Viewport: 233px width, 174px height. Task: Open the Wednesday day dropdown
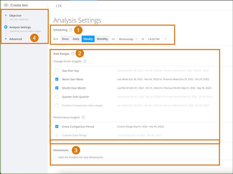pyautogui.click(x=128, y=39)
